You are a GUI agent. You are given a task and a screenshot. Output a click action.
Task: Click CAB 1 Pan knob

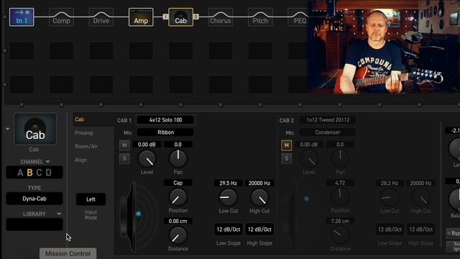point(178,158)
